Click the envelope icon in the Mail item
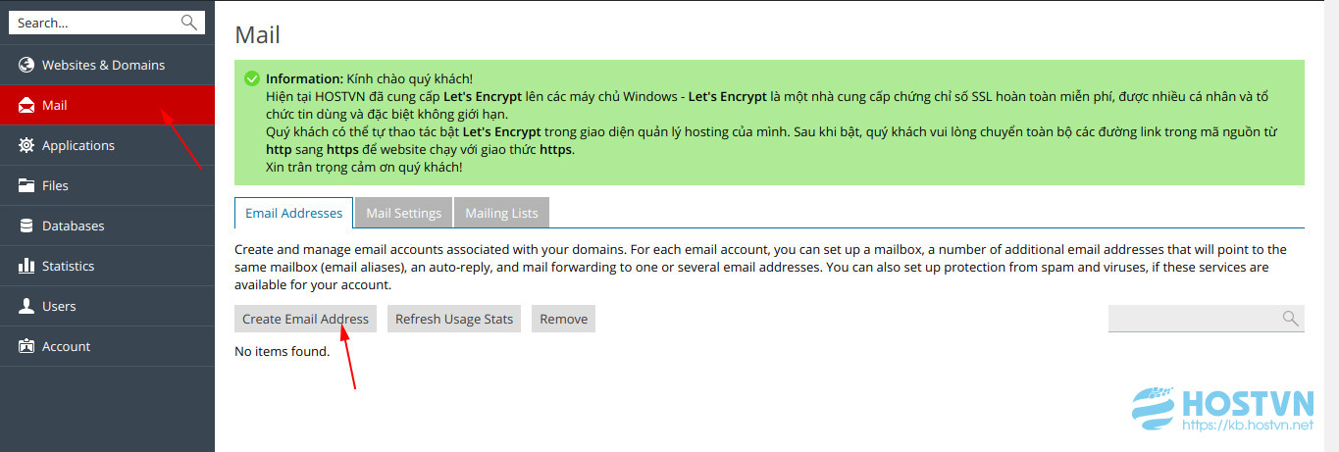1339x452 pixels. [x=26, y=105]
